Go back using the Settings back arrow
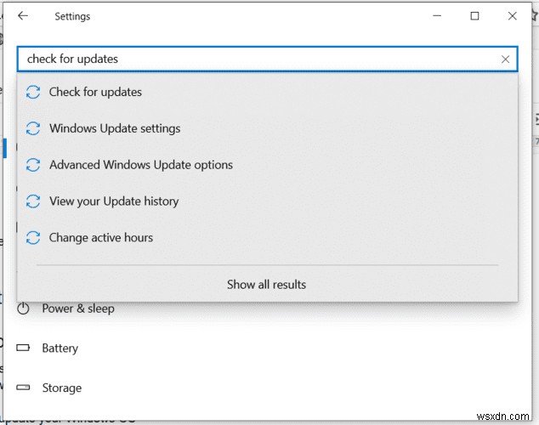 click(23, 16)
